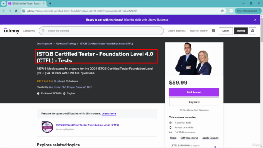Click the New Chrome available button

pyautogui.click(x=248, y=11)
